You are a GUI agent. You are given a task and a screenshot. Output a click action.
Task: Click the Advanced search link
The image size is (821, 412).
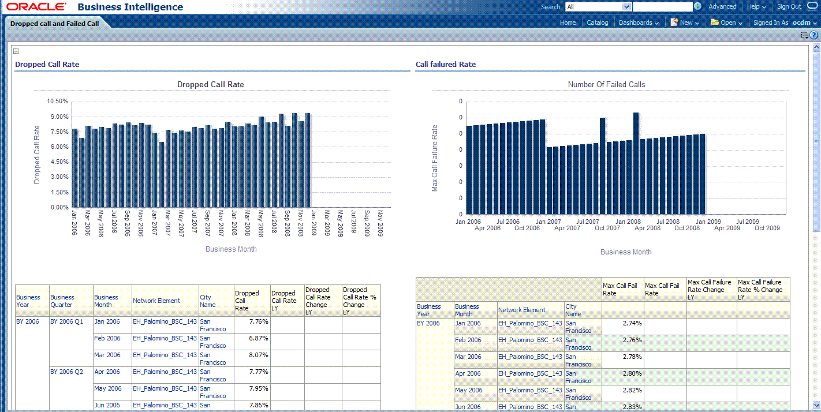722,7
